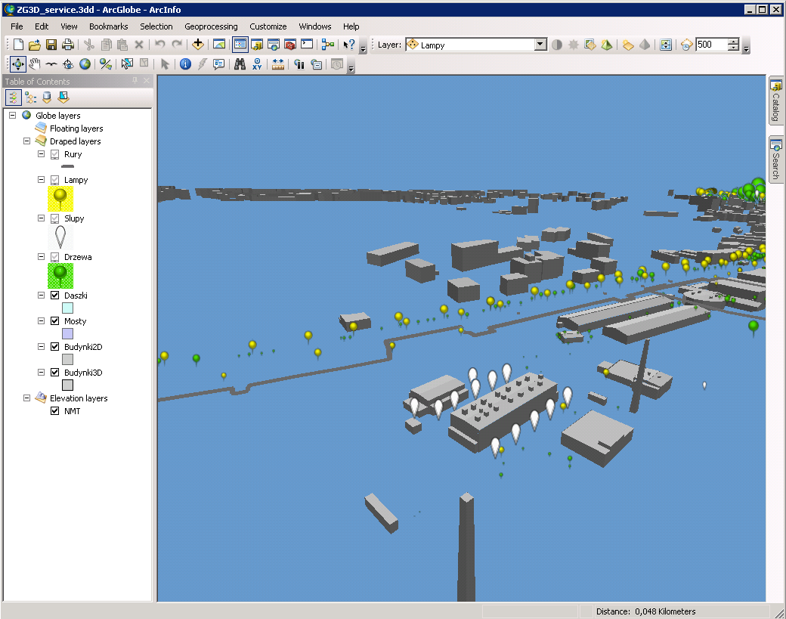Screen dimensions: 786x619
Task: Open the Bookmarks menu
Action: click(x=108, y=26)
